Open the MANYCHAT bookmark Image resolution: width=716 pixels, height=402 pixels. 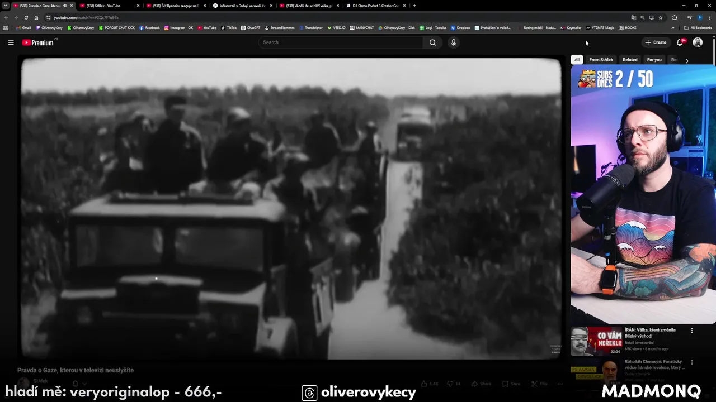point(362,27)
